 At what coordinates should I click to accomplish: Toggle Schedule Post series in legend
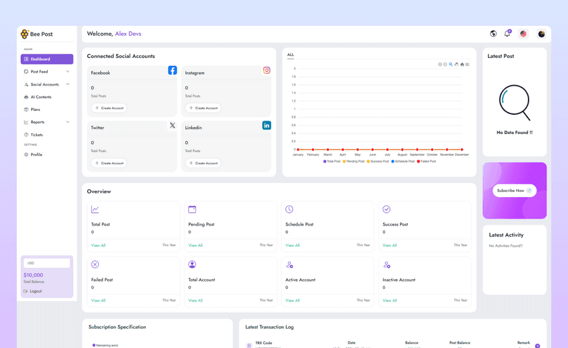pos(403,161)
